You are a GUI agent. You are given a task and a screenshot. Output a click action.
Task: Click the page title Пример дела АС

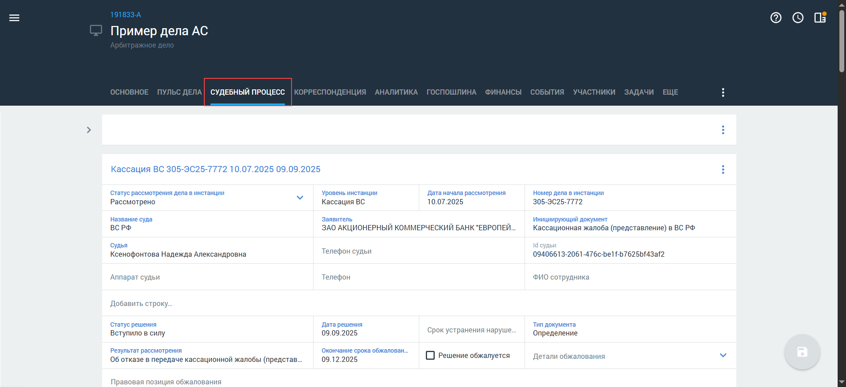[x=159, y=31]
